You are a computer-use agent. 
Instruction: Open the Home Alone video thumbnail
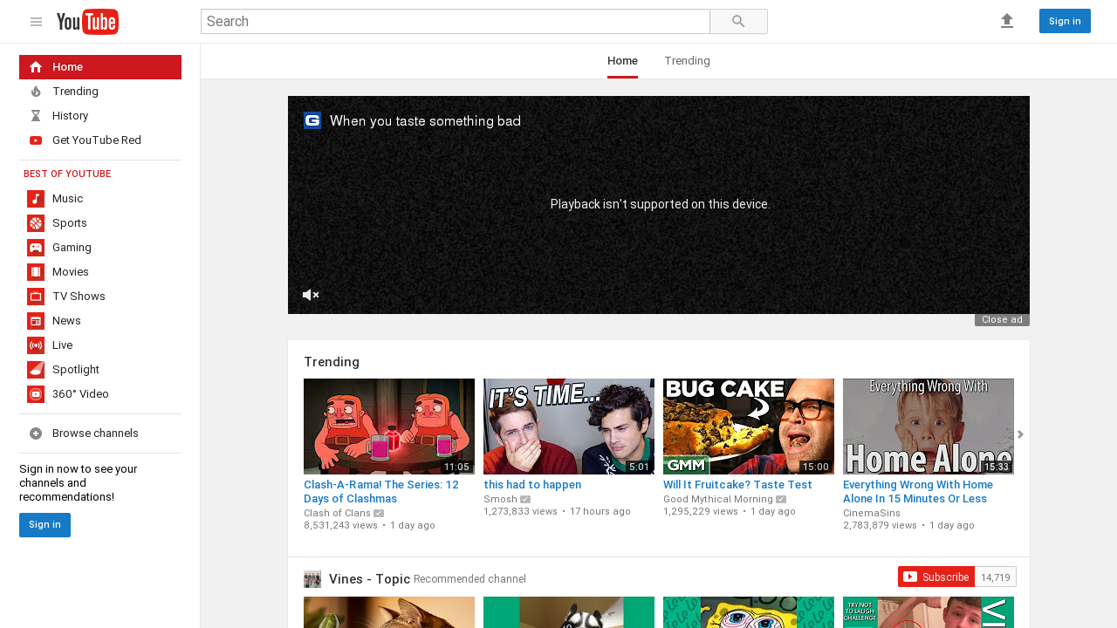pos(929,427)
